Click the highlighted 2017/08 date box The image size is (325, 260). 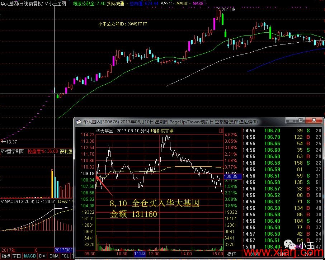63,250
